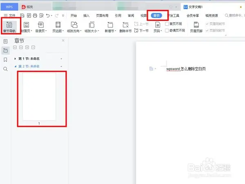Switch to the Docer Resources (稻壳资源) tab
Image resolution: width=245 pixels, height=184 pixels.
click(x=212, y=16)
